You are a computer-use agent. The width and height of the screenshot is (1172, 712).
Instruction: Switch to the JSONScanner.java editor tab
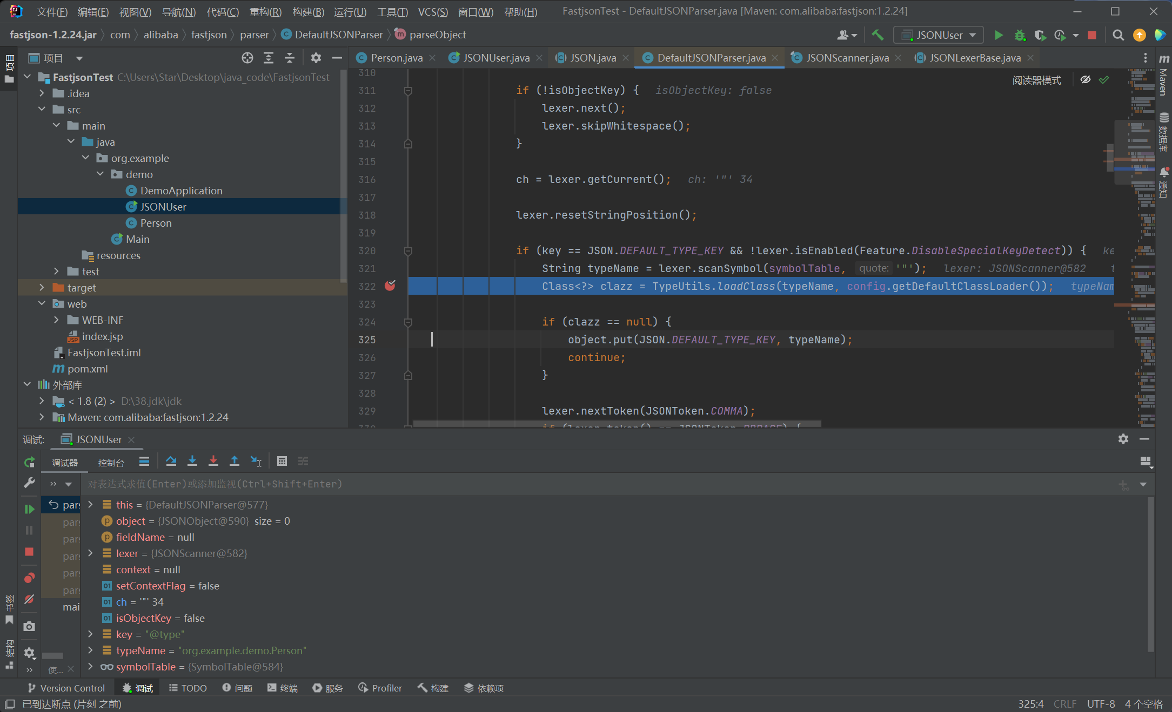click(847, 58)
